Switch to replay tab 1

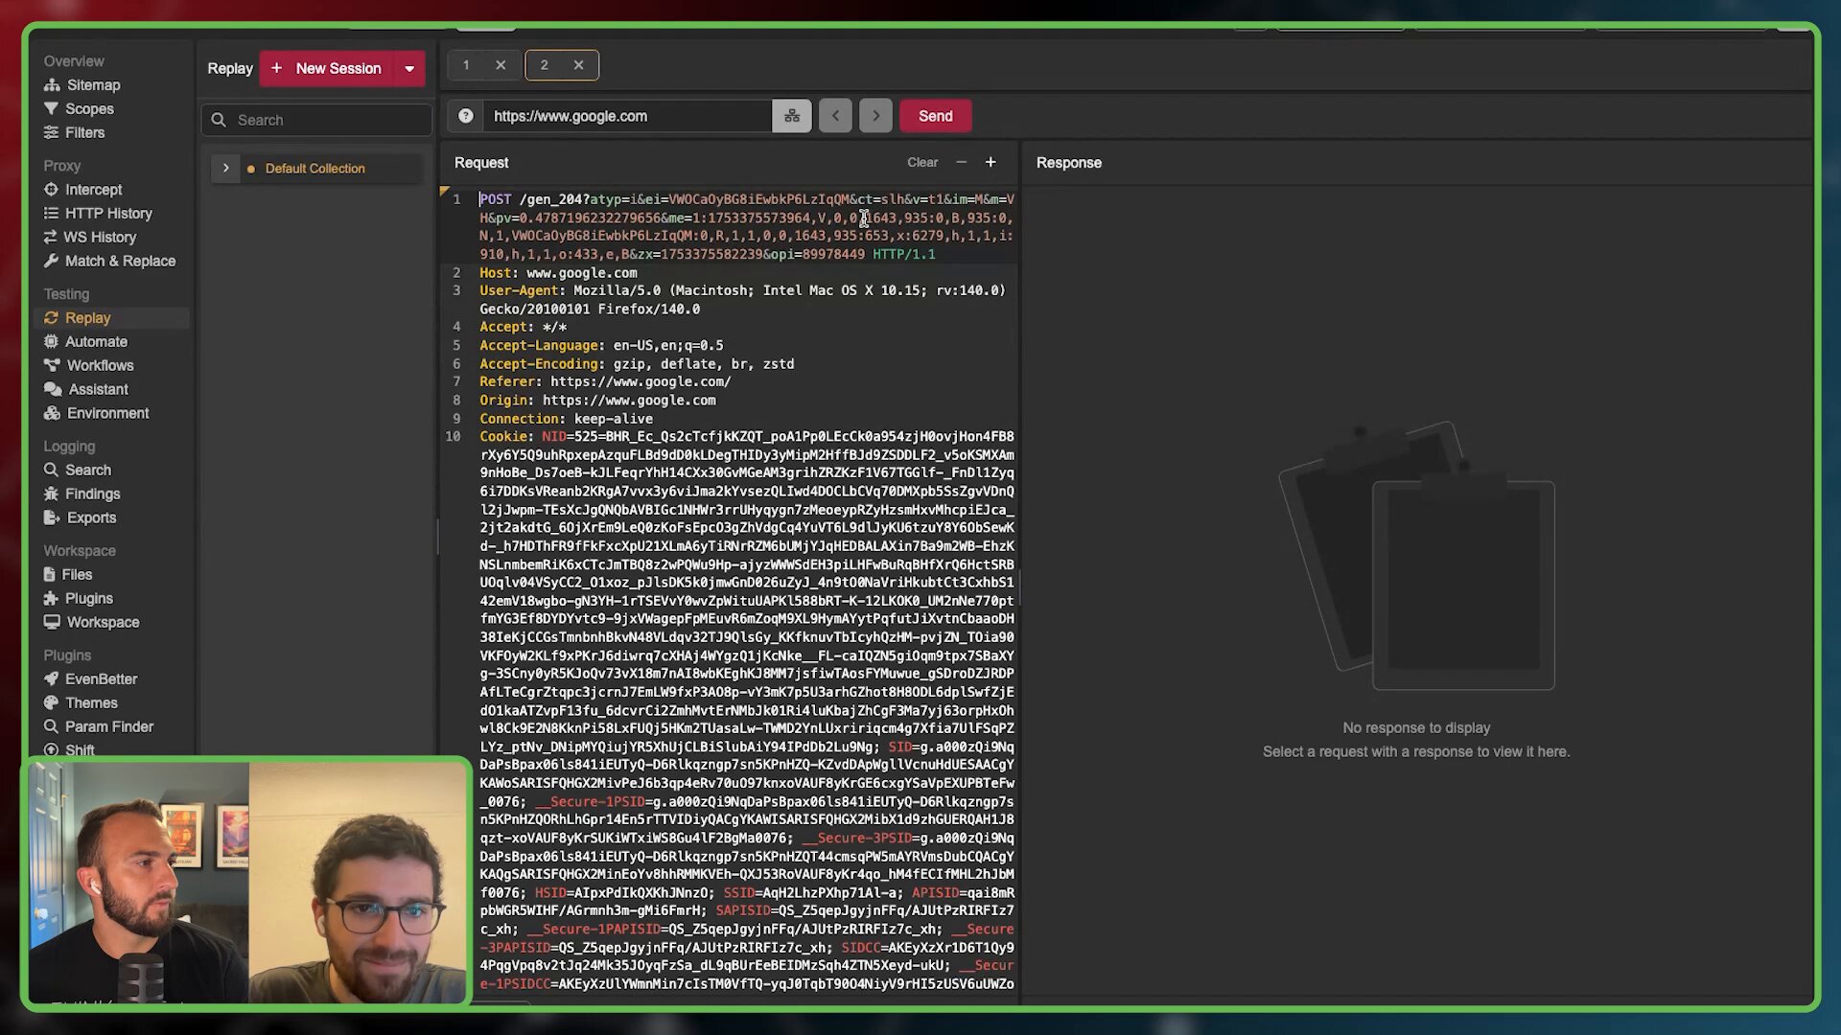[x=467, y=65]
